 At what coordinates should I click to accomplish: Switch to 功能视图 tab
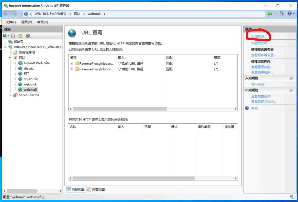point(76,190)
